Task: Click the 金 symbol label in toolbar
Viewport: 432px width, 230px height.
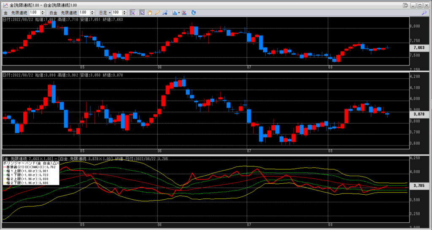Action: coord(5,13)
